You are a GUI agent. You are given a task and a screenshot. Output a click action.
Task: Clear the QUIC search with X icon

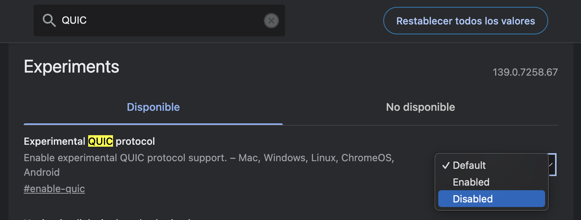pos(271,21)
